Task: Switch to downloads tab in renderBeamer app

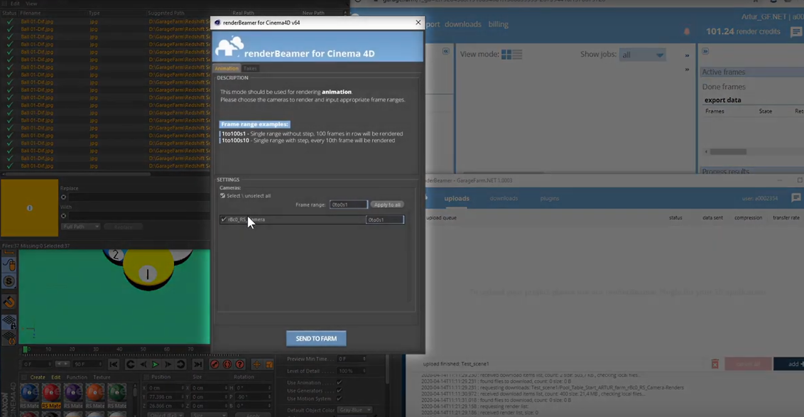Action: coord(504,198)
